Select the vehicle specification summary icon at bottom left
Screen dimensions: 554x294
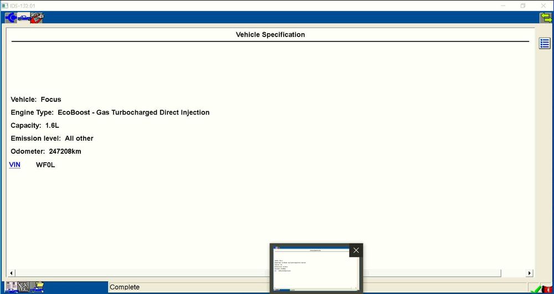pos(11,287)
